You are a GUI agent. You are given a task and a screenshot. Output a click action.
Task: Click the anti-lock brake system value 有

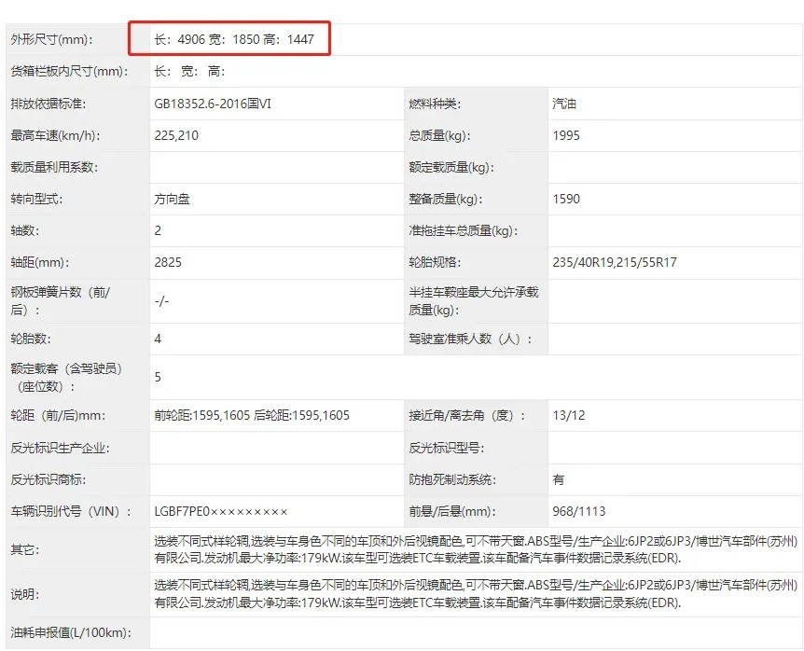coord(558,479)
